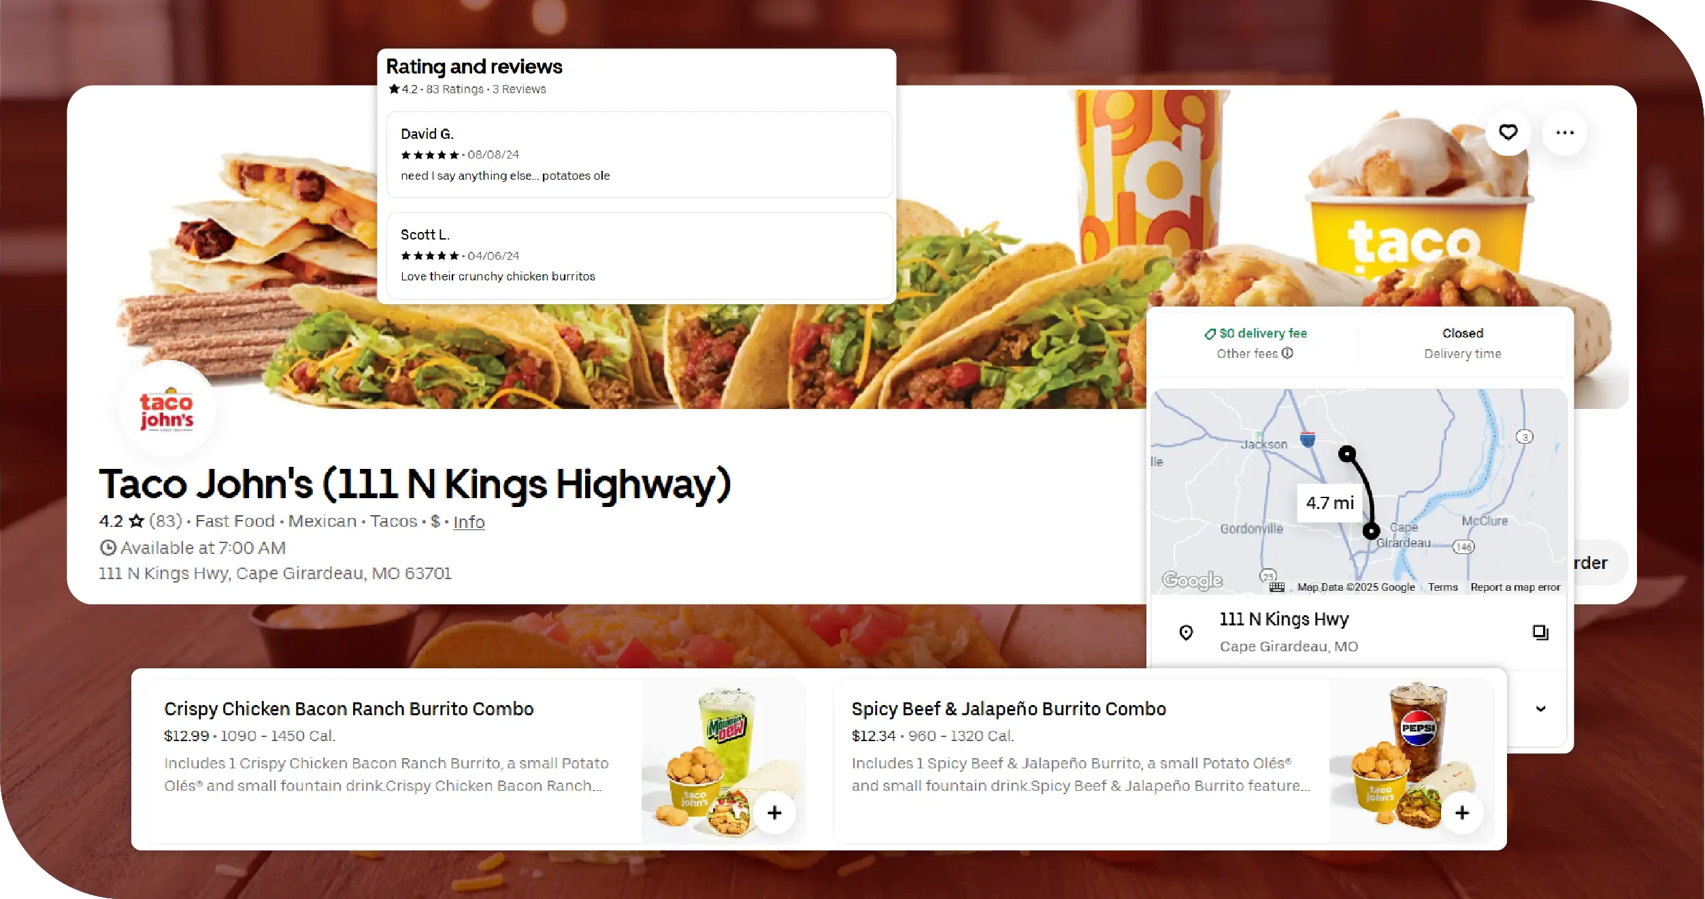Open map keyboard shortcuts icon
This screenshot has height=899, width=1705.
tap(1277, 587)
